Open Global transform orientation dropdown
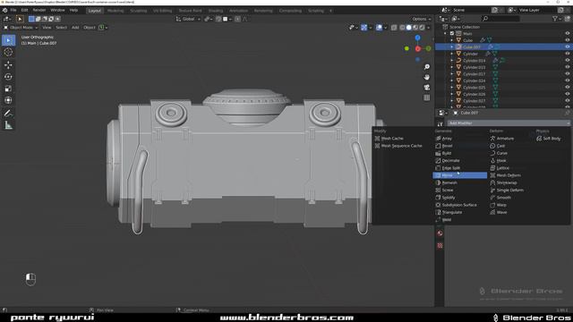573x322 pixels. coord(188,19)
